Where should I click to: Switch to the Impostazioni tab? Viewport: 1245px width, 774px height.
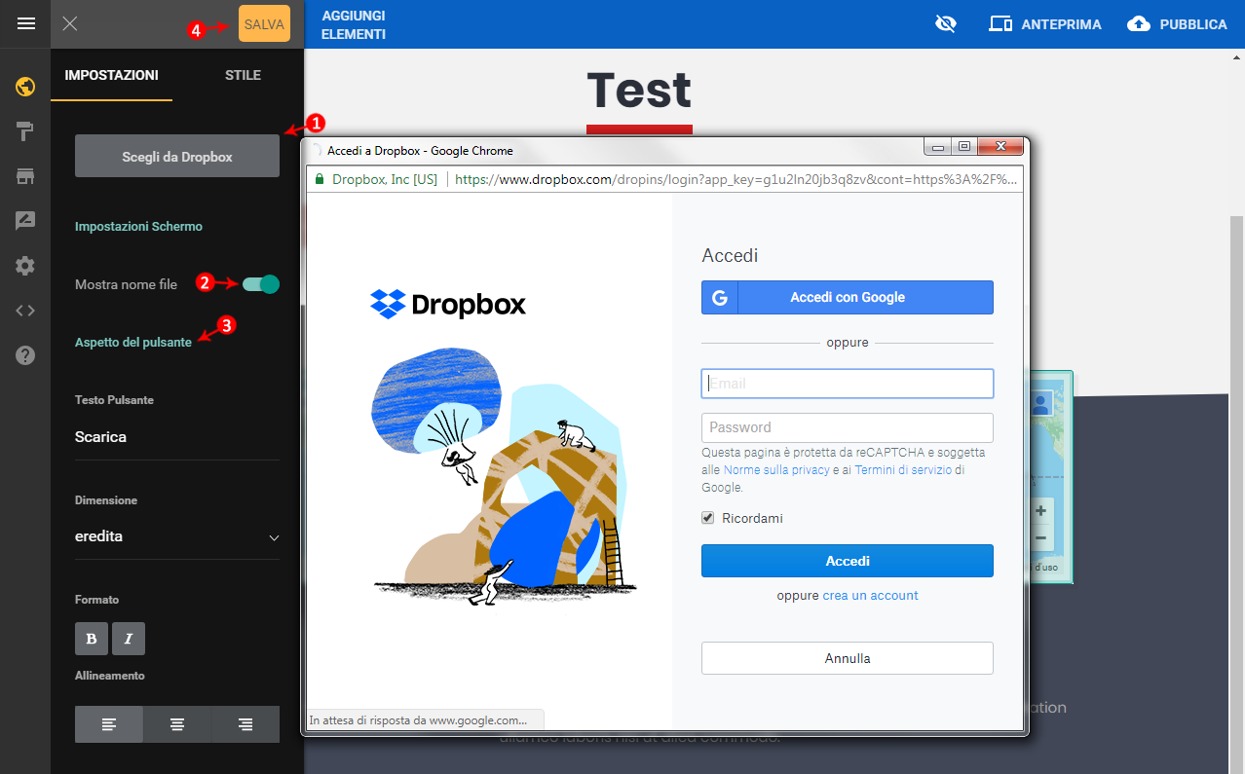point(111,75)
